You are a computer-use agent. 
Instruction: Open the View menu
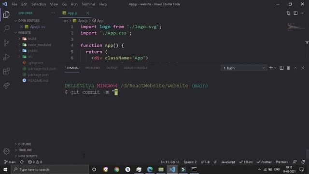(x=54, y=4)
